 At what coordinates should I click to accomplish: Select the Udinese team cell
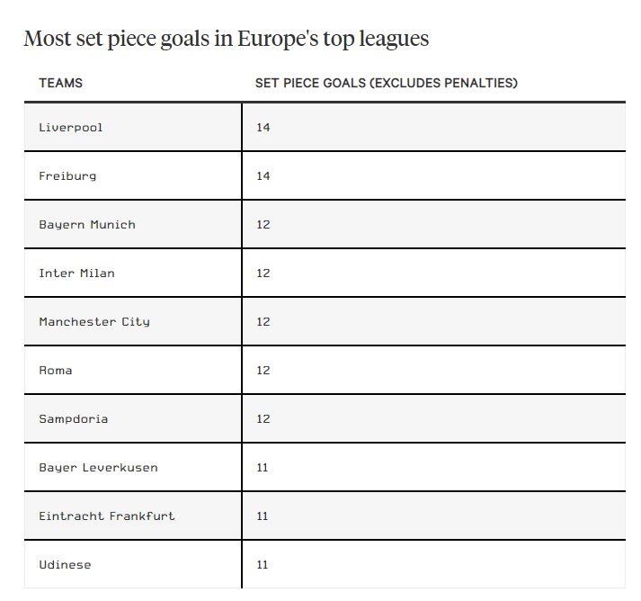pos(65,565)
